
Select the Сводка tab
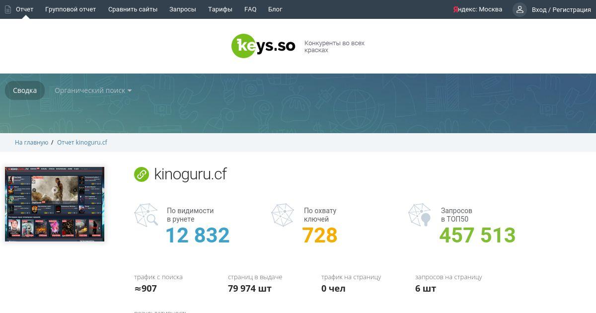[25, 90]
